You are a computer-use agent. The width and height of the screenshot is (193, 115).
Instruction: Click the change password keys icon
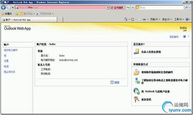click(136, 99)
